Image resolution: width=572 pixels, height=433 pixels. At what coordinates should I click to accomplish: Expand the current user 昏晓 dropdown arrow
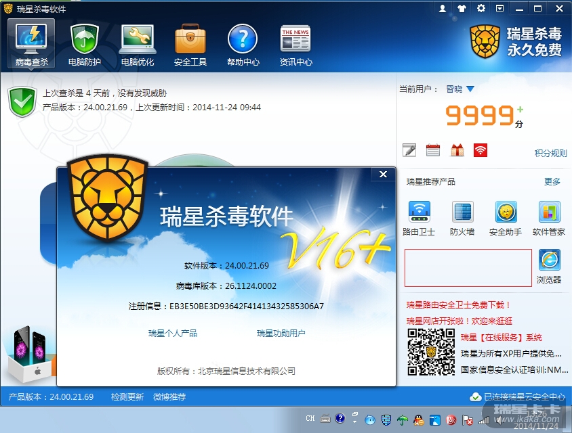470,89
